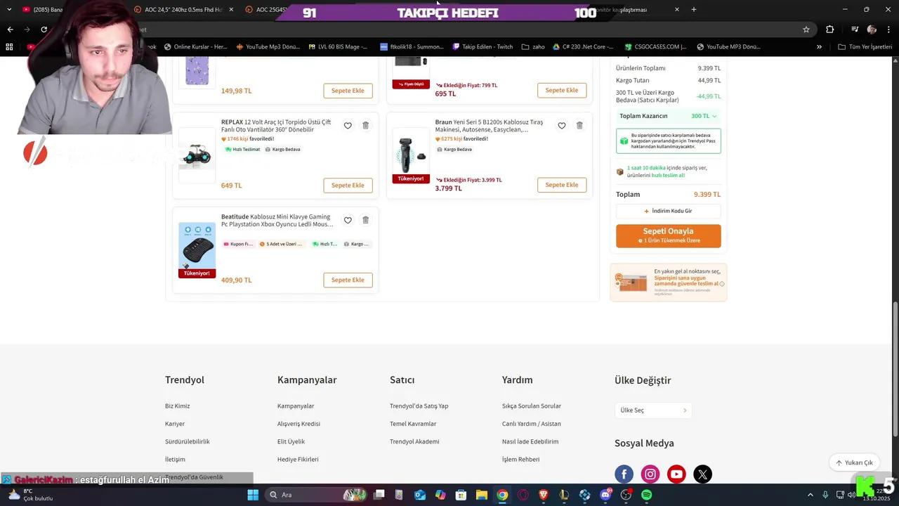Open the delivery point promo banner

click(668, 283)
